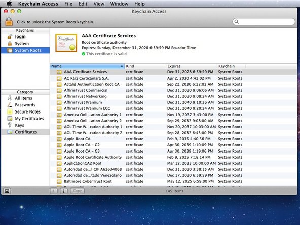Click the Secure Notes yellow note icon
The height and width of the screenshot is (225, 300).
[10, 111]
